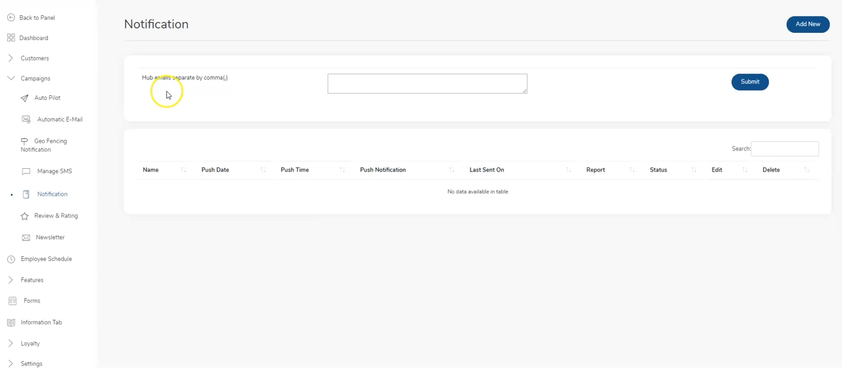
Task: Go Back to Panel
Action: click(37, 18)
